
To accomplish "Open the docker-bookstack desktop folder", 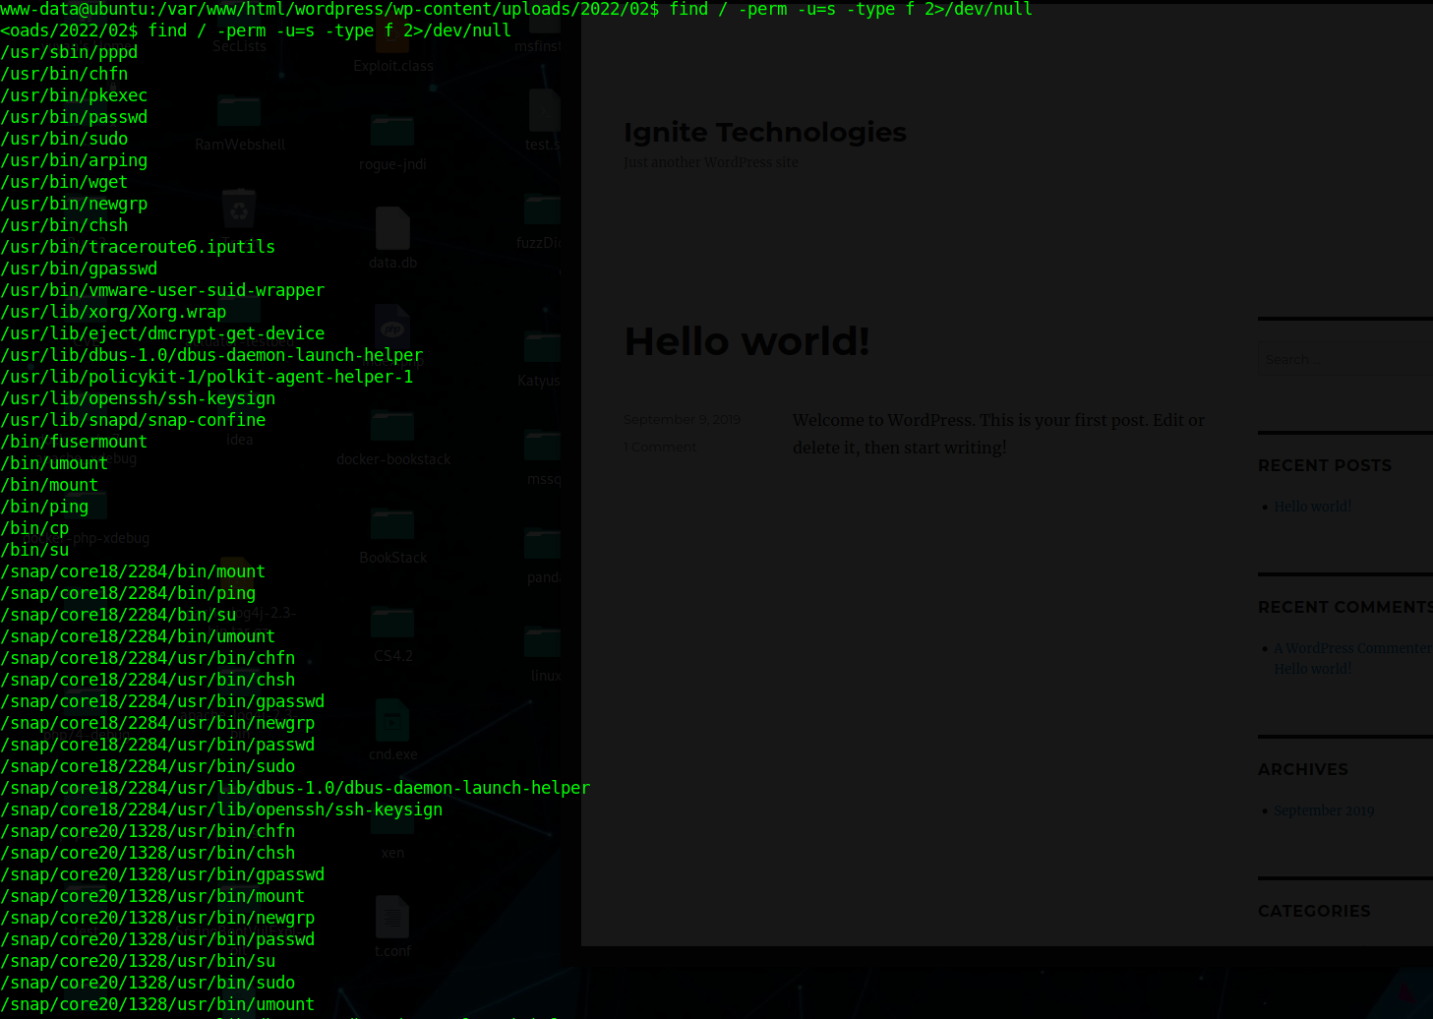I will pyautogui.click(x=392, y=427).
